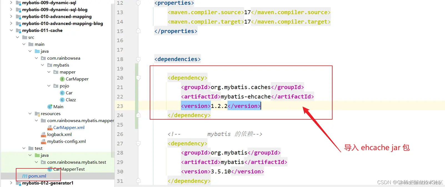The width and height of the screenshot is (445, 187).
Task: Open CarMapperTest in the test package
Action: pyautogui.click(x=69, y=169)
